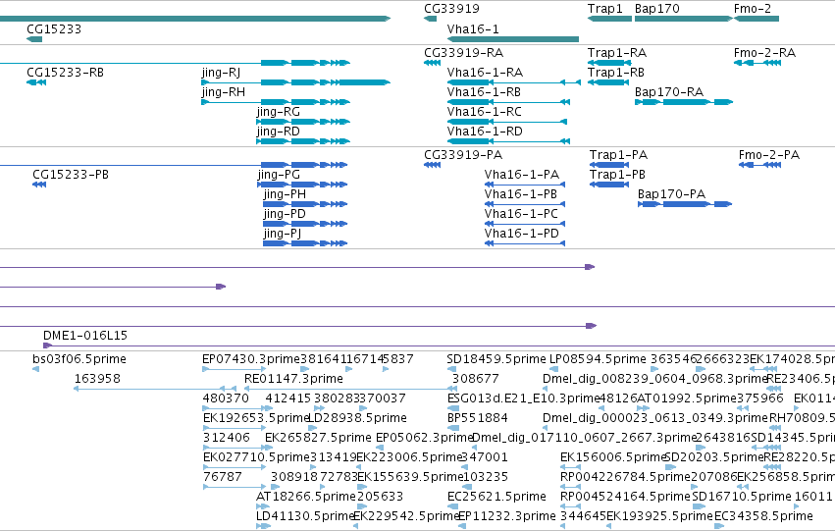Screen dimensions: 835x531
Task: Select the Bap170 gene feature
Action: pyautogui.click(x=684, y=19)
